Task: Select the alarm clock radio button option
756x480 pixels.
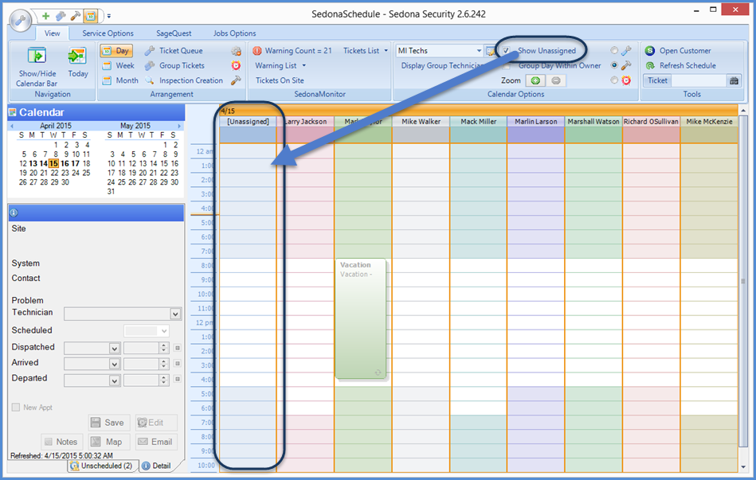Action: (x=614, y=80)
